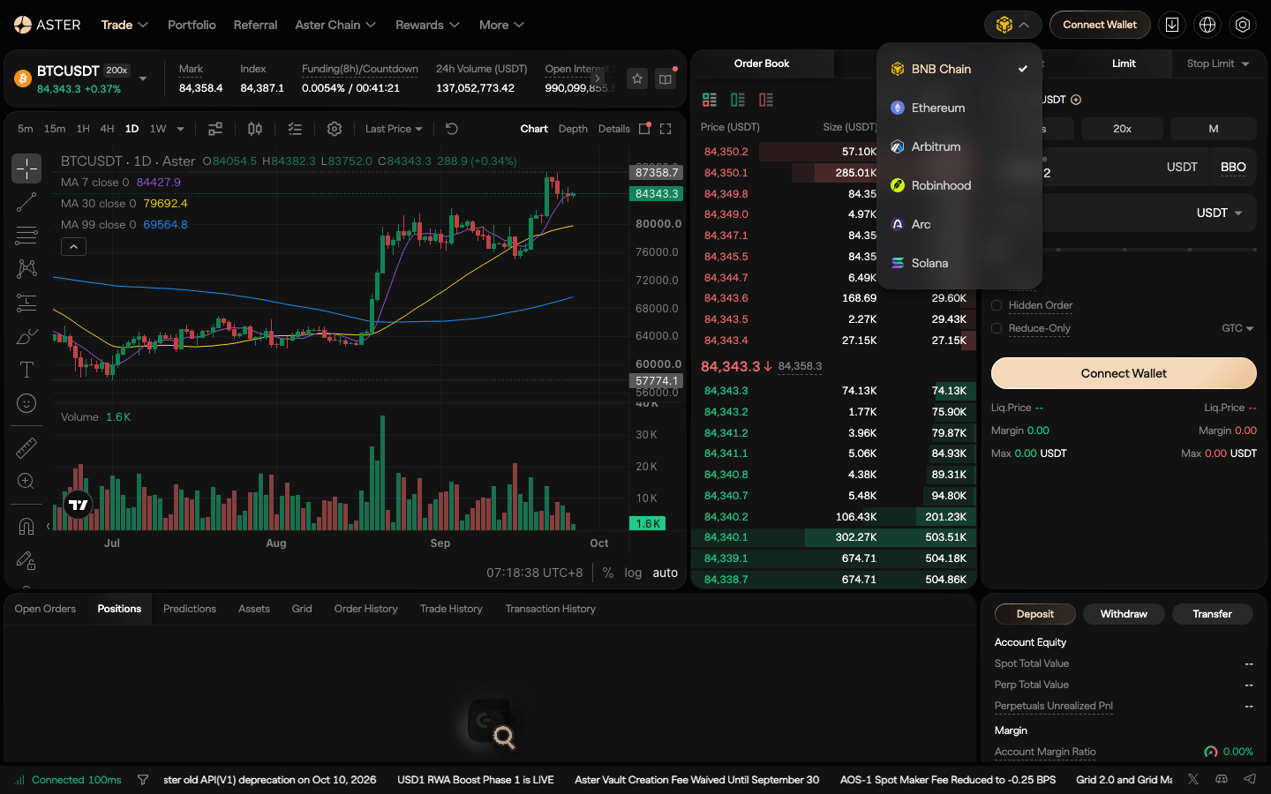Select Solana network from list
This screenshot has width=1271, height=794.
click(x=959, y=263)
